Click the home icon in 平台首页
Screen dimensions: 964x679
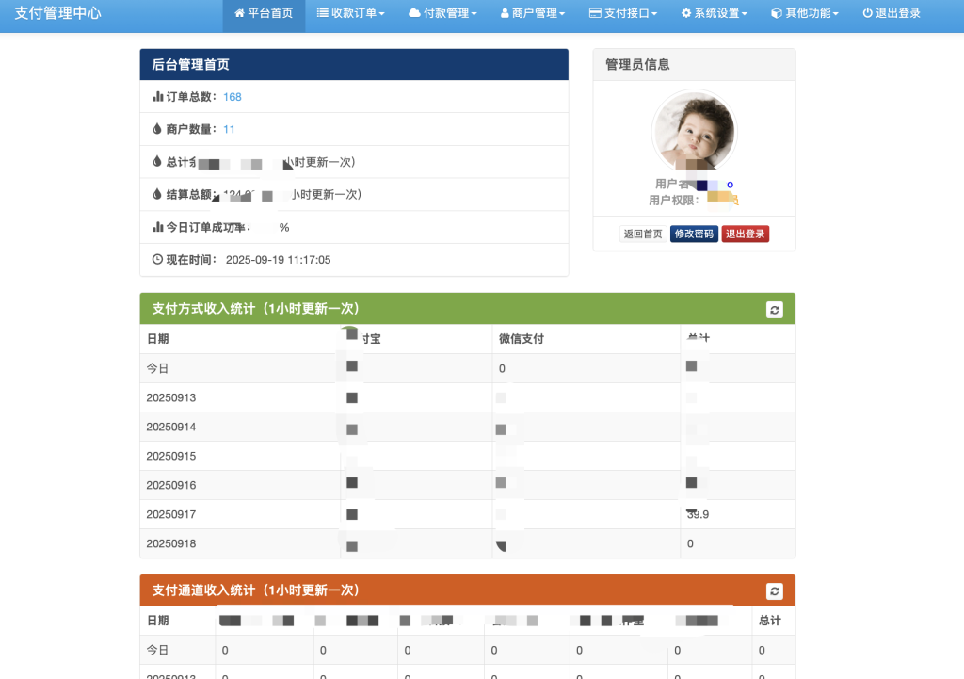click(239, 14)
